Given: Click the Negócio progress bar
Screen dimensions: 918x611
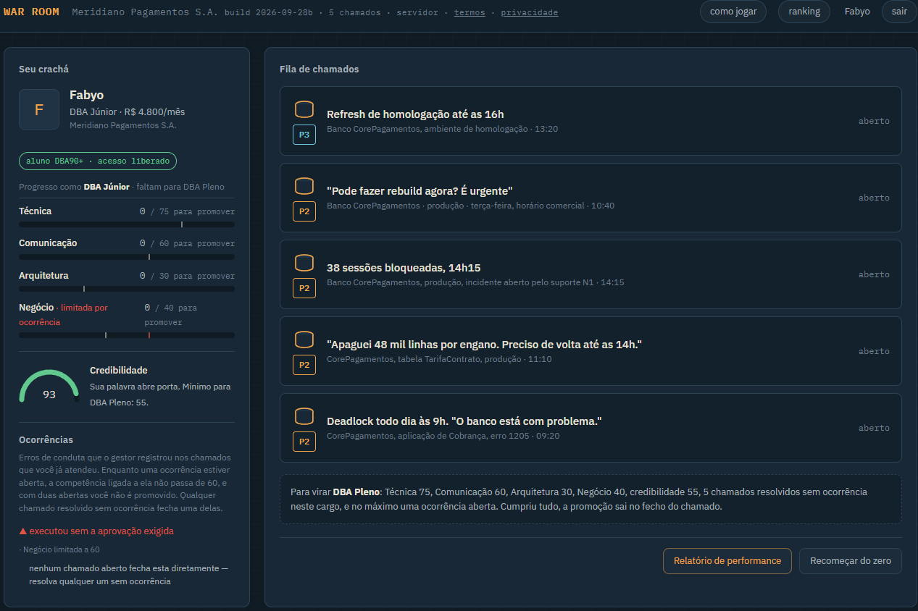Looking at the screenshot, I should pos(127,335).
